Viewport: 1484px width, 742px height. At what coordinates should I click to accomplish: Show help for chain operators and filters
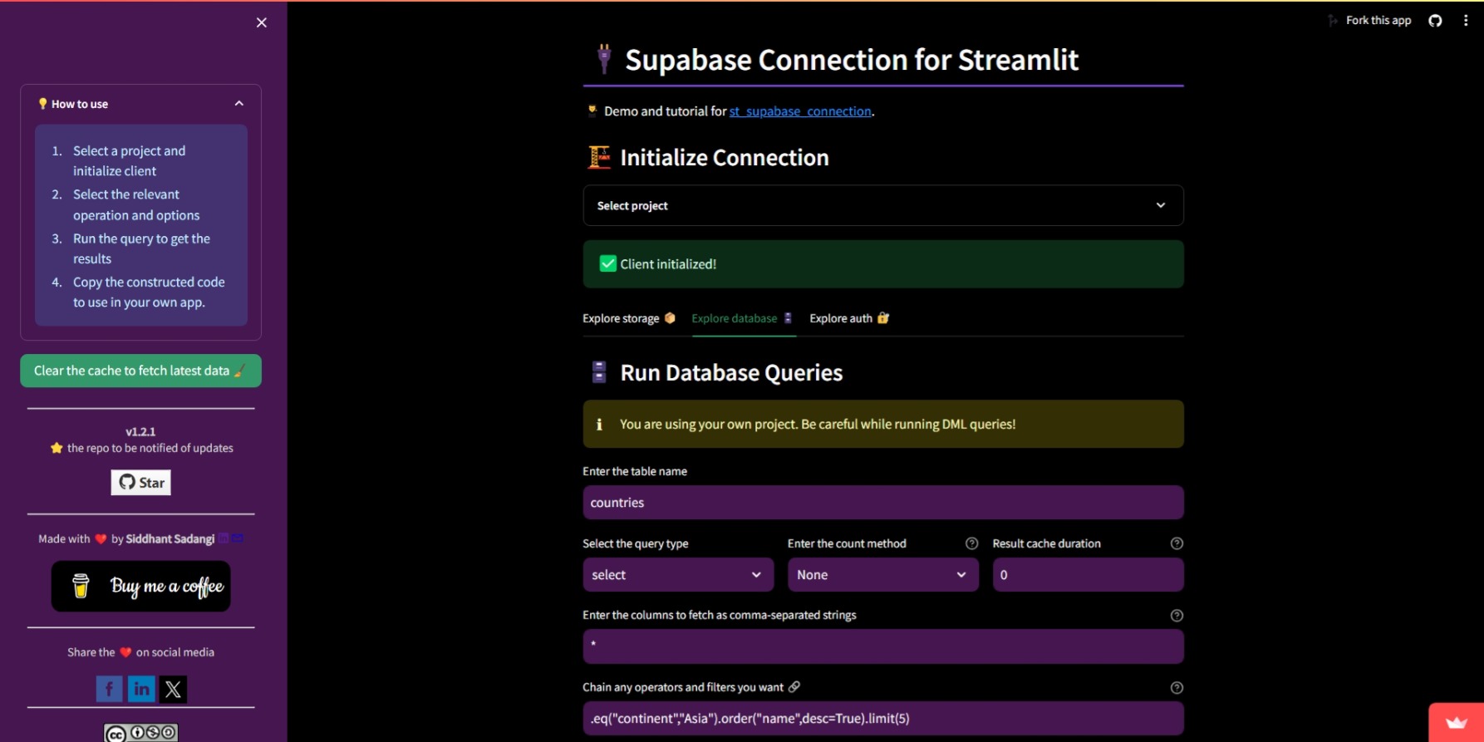(1177, 688)
